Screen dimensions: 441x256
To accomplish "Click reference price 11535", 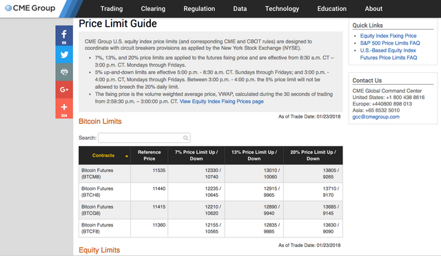I will (159, 170).
